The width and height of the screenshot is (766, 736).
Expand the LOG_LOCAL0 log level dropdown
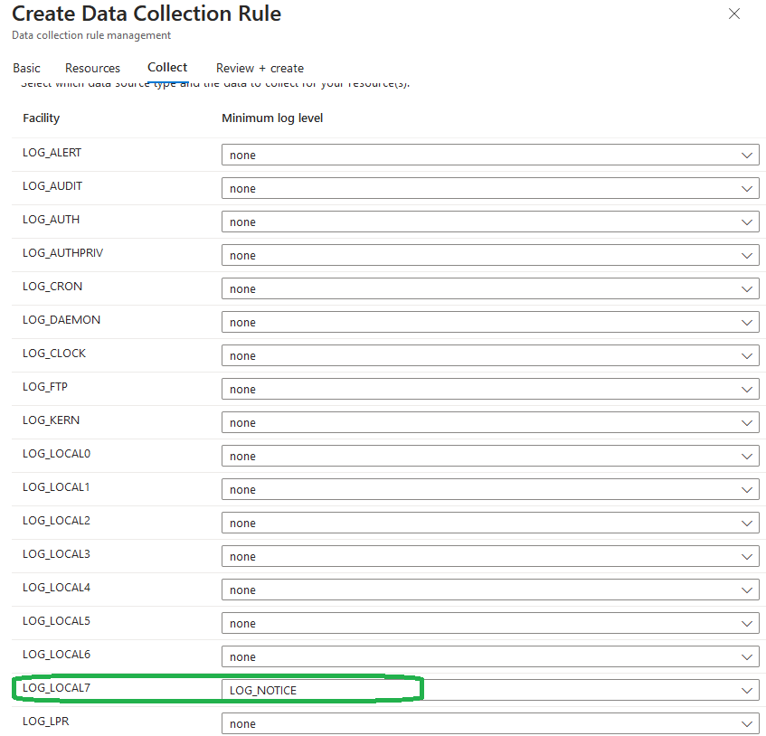pos(489,457)
